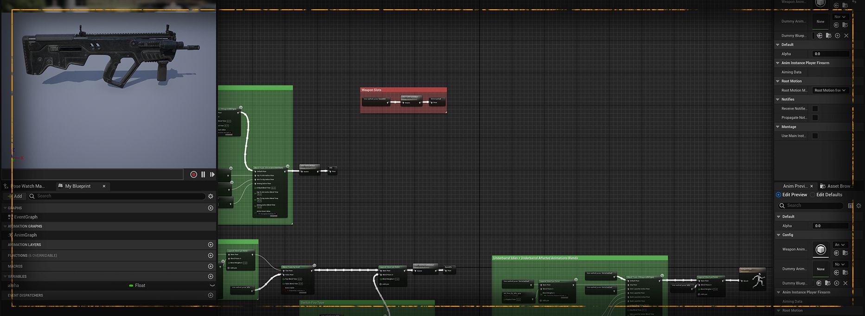Viewport: 865px width, 316px height.
Task: Step forward one frame in preview
Action: (212, 175)
